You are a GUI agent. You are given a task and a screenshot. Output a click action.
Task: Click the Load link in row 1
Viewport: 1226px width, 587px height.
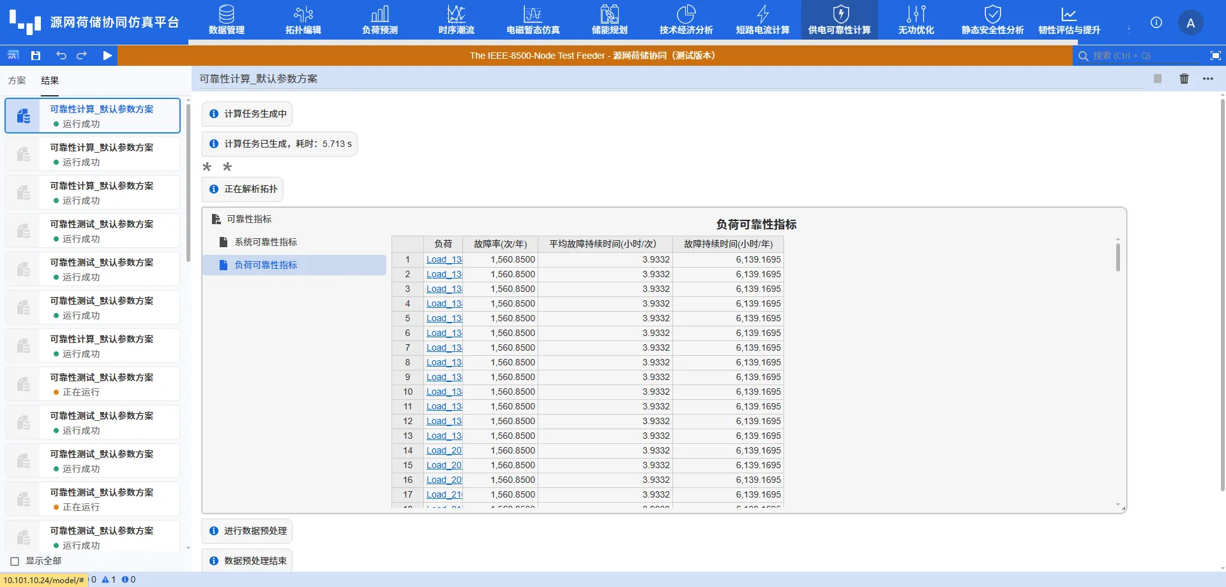(444, 259)
